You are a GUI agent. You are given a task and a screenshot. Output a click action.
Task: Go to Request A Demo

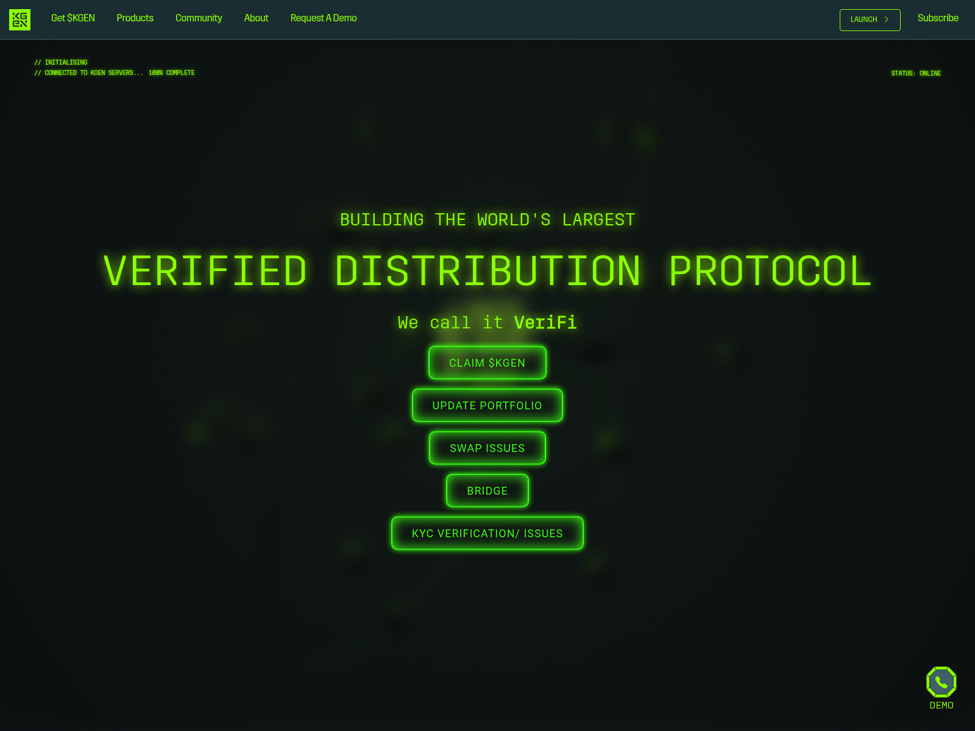[324, 18]
